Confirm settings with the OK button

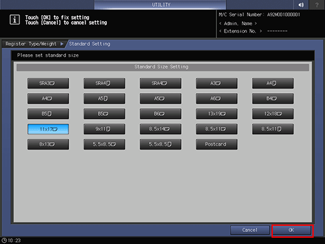[x=292, y=230]
